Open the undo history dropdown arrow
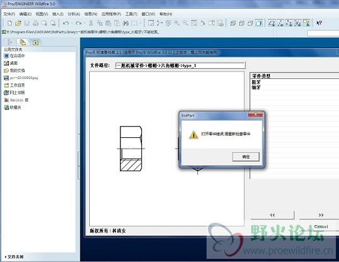 point(72,23)
